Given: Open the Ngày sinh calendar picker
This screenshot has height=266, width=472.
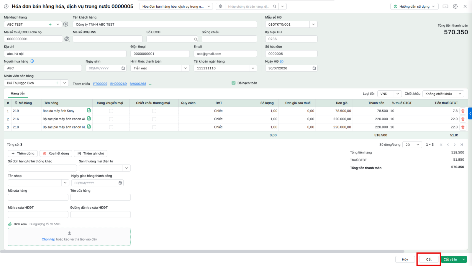Looking at the screenshot, I should click(x=123, y=68).
